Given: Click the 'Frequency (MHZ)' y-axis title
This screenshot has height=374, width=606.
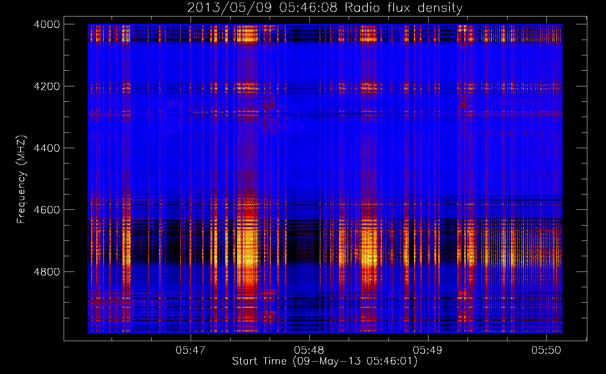Looking at the screenshot, I should [22, 180].
